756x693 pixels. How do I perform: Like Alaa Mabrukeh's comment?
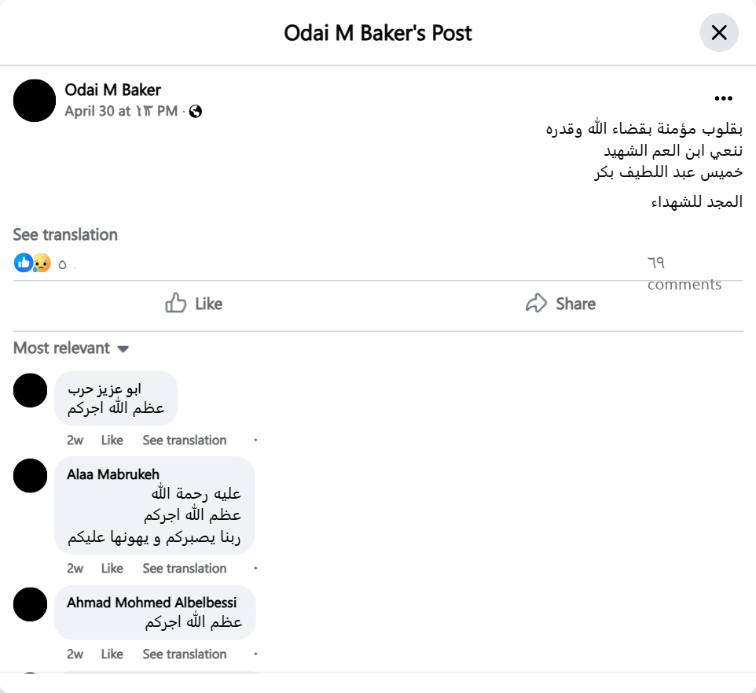click(112, 568)
